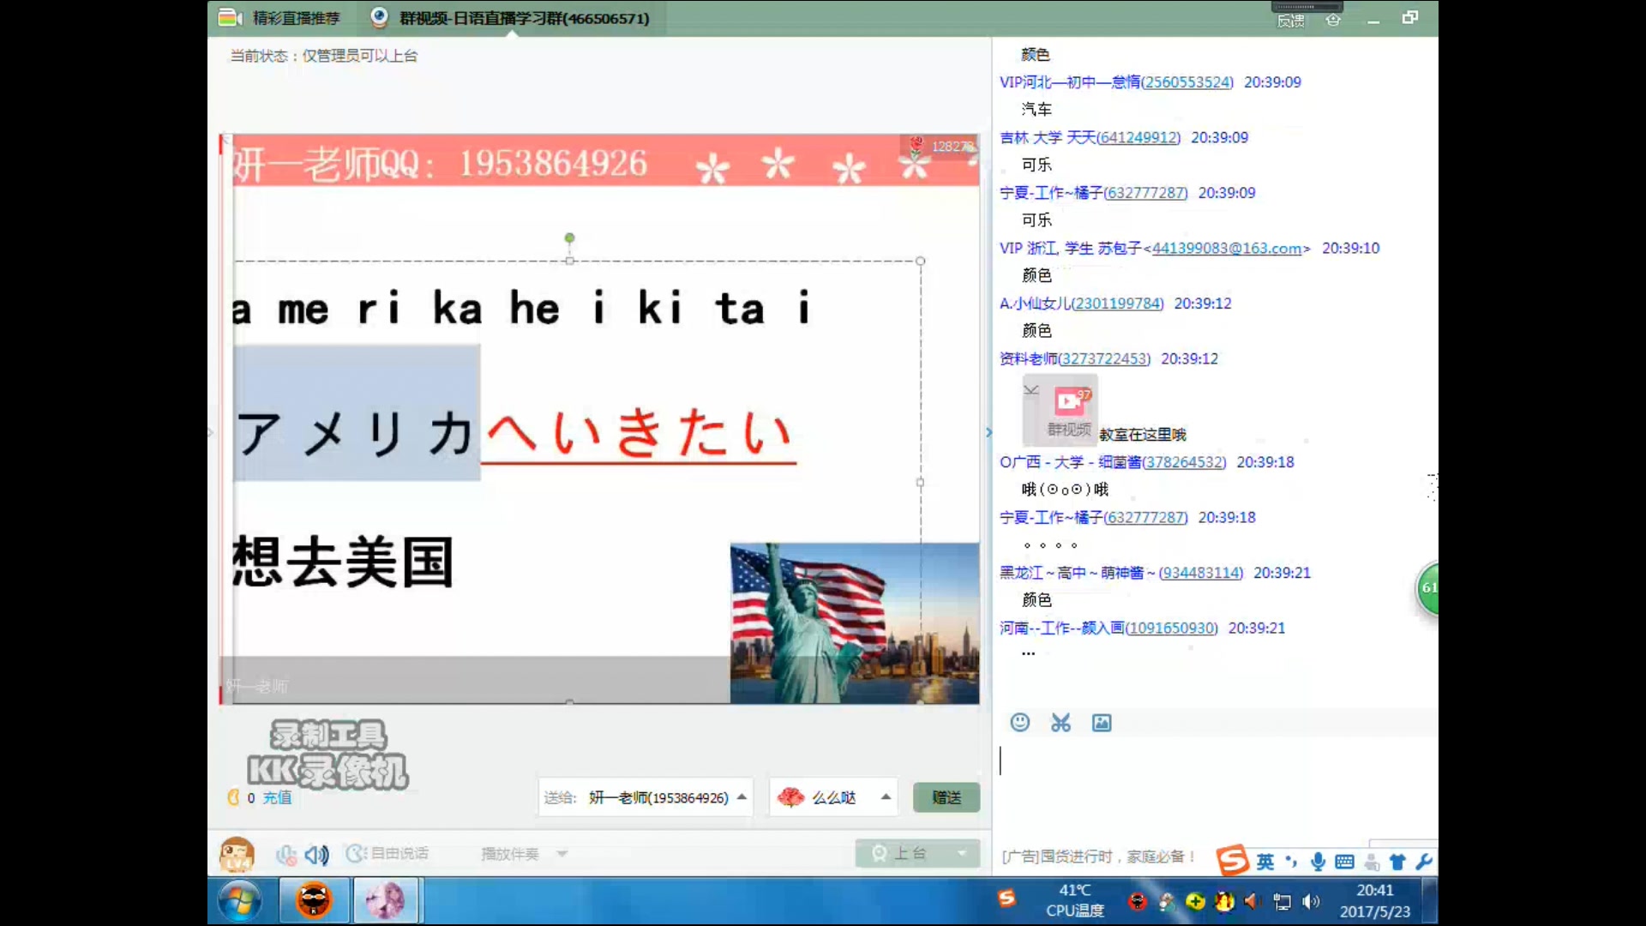Click the 教室在这里哦 chat message
The height and width of the screenshot is (926, 1646).
pos(1142,435)
